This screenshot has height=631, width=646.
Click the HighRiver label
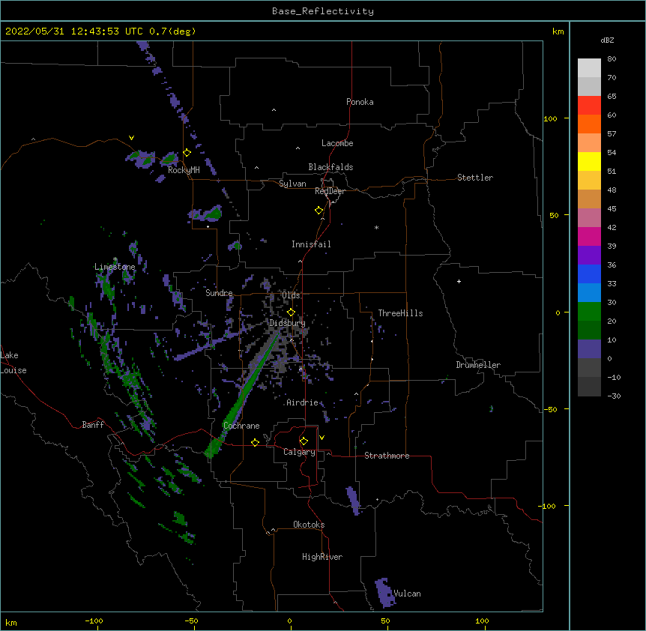(322, 557)
